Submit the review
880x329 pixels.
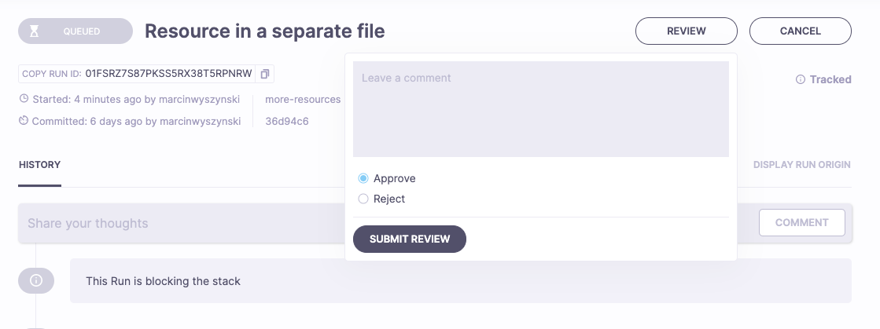click(410, 239)
